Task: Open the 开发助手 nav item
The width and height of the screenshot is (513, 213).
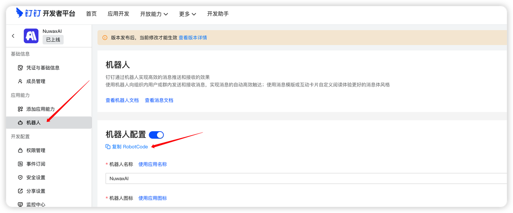Action: tap(218, 14)
